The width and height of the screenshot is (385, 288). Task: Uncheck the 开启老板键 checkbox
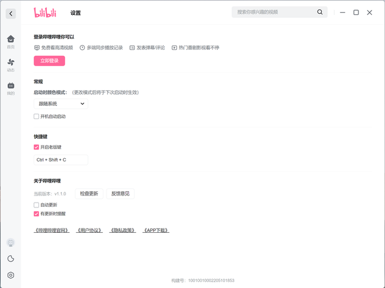pyautogui.click(x=37, y=147)
